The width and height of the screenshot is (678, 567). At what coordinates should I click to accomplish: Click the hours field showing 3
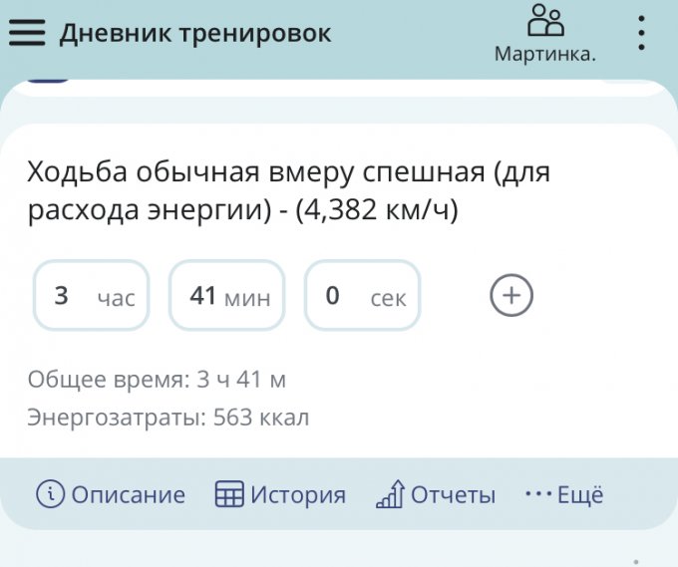(x=91, y=296)
